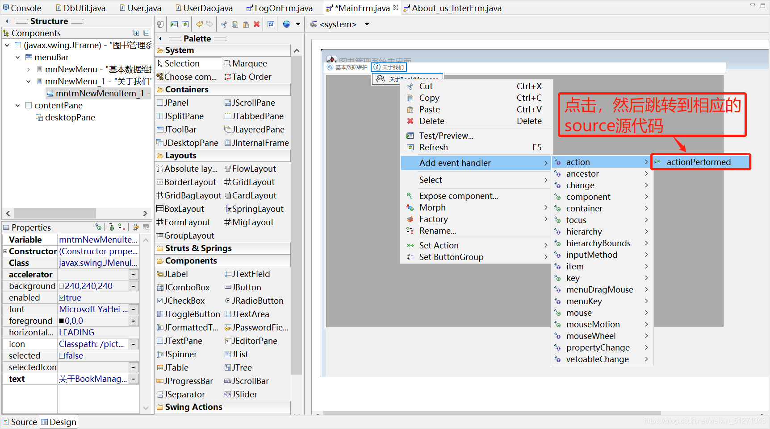Screen dimensions: 770x429
Task: Select the JButton component in the palette
Action: tap(246, 287)
